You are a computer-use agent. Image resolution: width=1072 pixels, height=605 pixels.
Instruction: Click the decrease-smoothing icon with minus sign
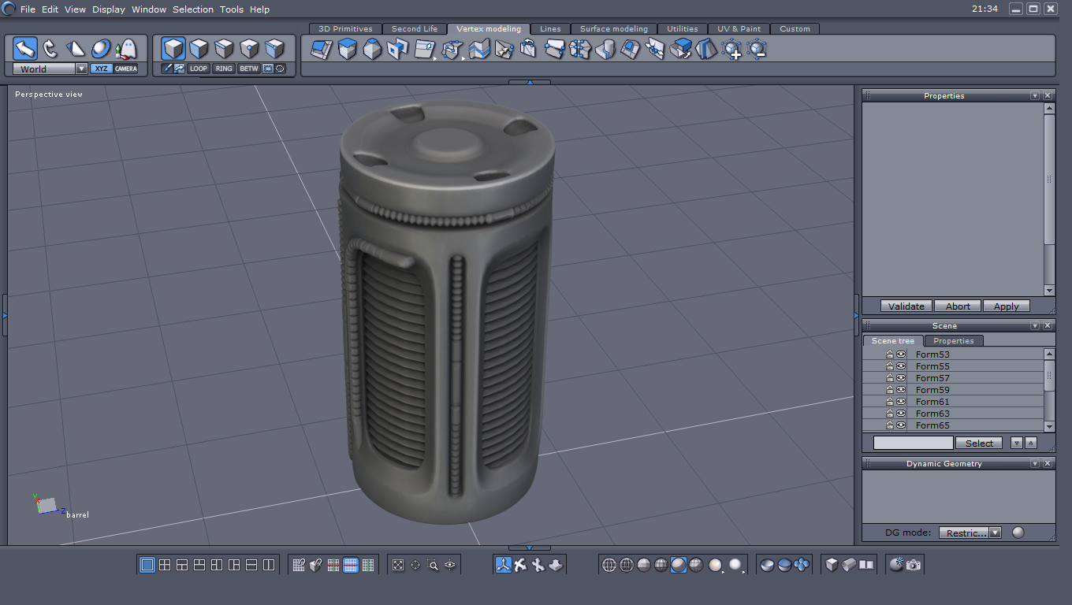757,50
